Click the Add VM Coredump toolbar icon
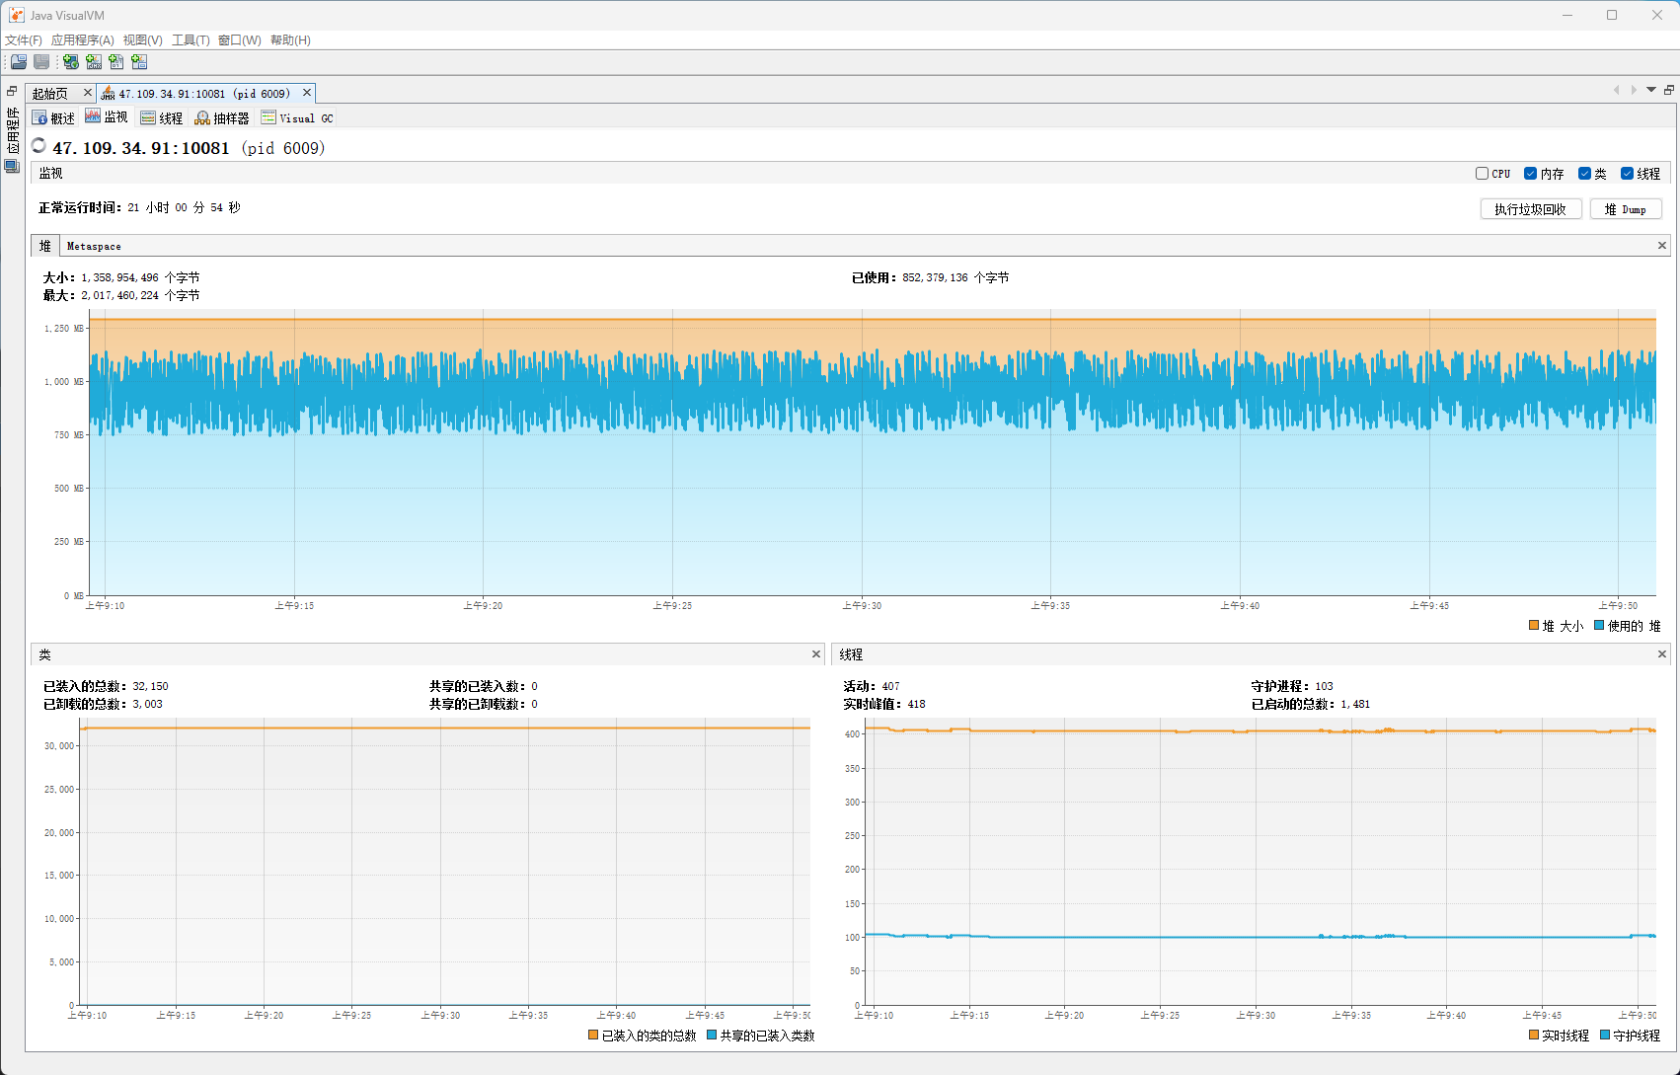This screenshot has width=1680, height=1075. tap(116, 62)
